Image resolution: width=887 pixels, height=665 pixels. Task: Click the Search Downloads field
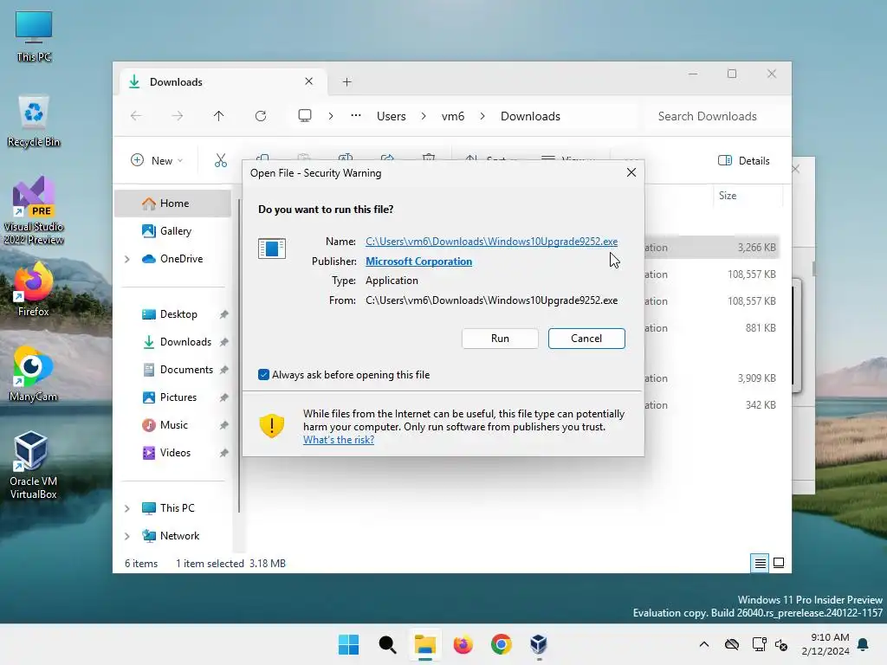point(713,116)
